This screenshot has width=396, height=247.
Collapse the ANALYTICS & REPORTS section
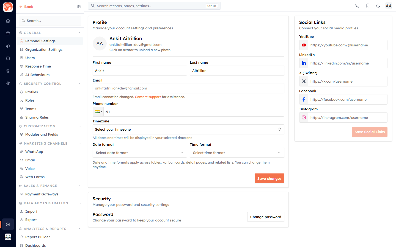[79, 229]
